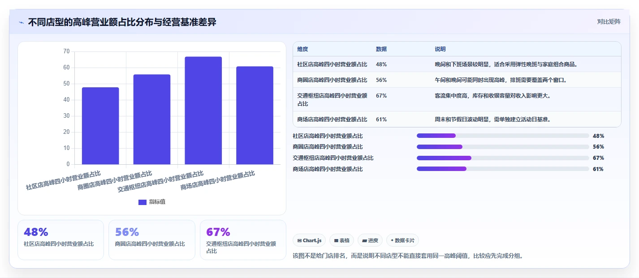Click the 48% value beside the progress bar
The width and height of the screenshot is (639, 278).
pos(598,136)
